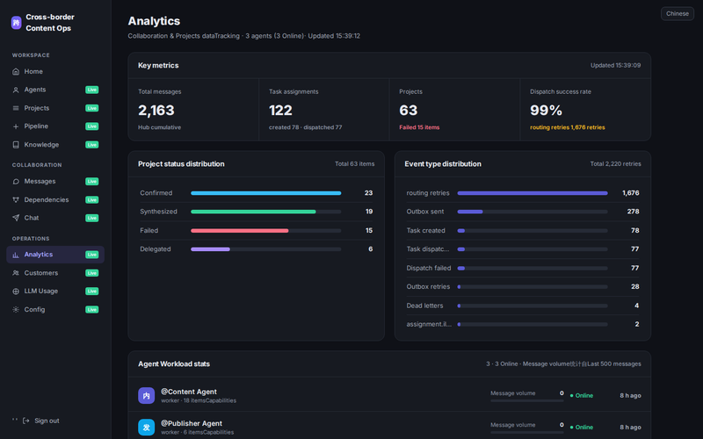Select the Analytics menu entry
703x439 pixels.
coord(55,255)
